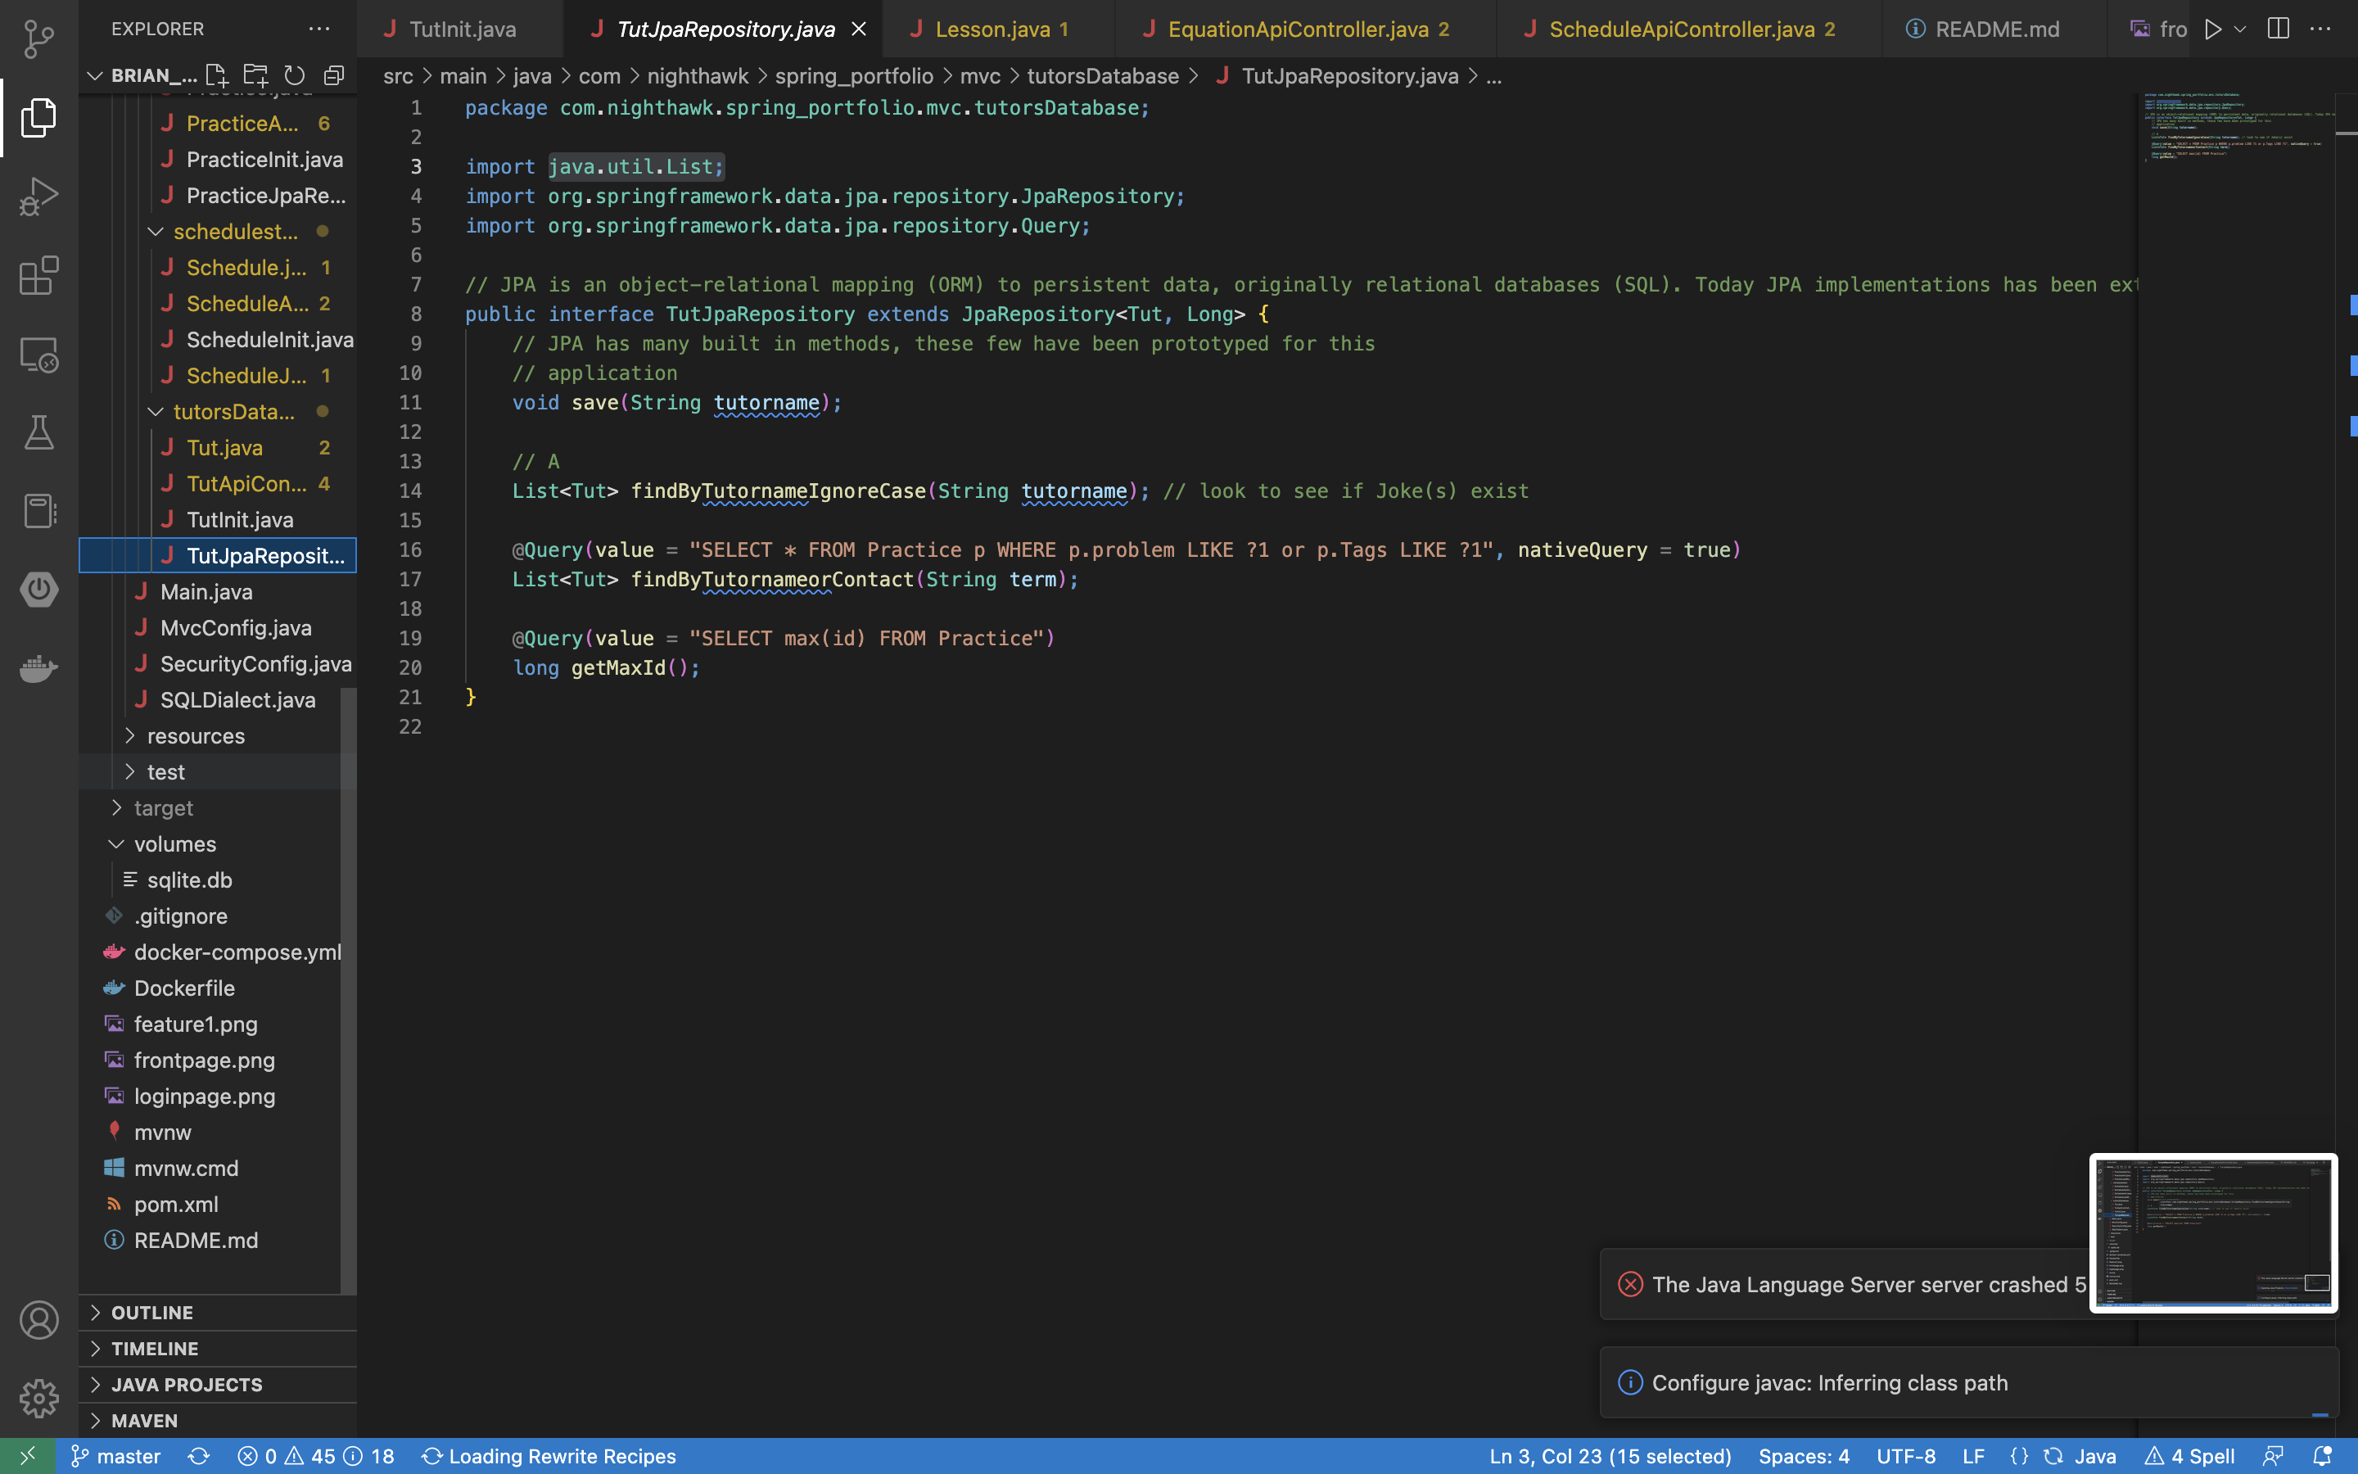Image resolution: width=2358 pixels, height=1474 pixels.
Task: Click New Folder icon in Explorer header
Action: [x=255, y=75]
